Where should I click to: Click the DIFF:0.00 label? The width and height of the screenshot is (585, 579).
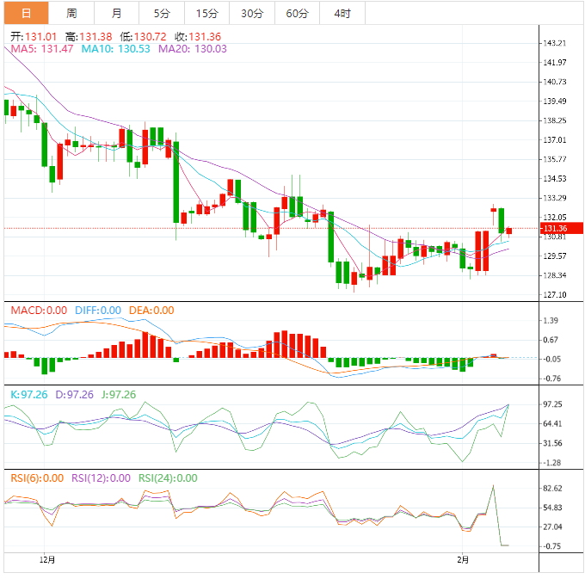click(x=98, y=311)
